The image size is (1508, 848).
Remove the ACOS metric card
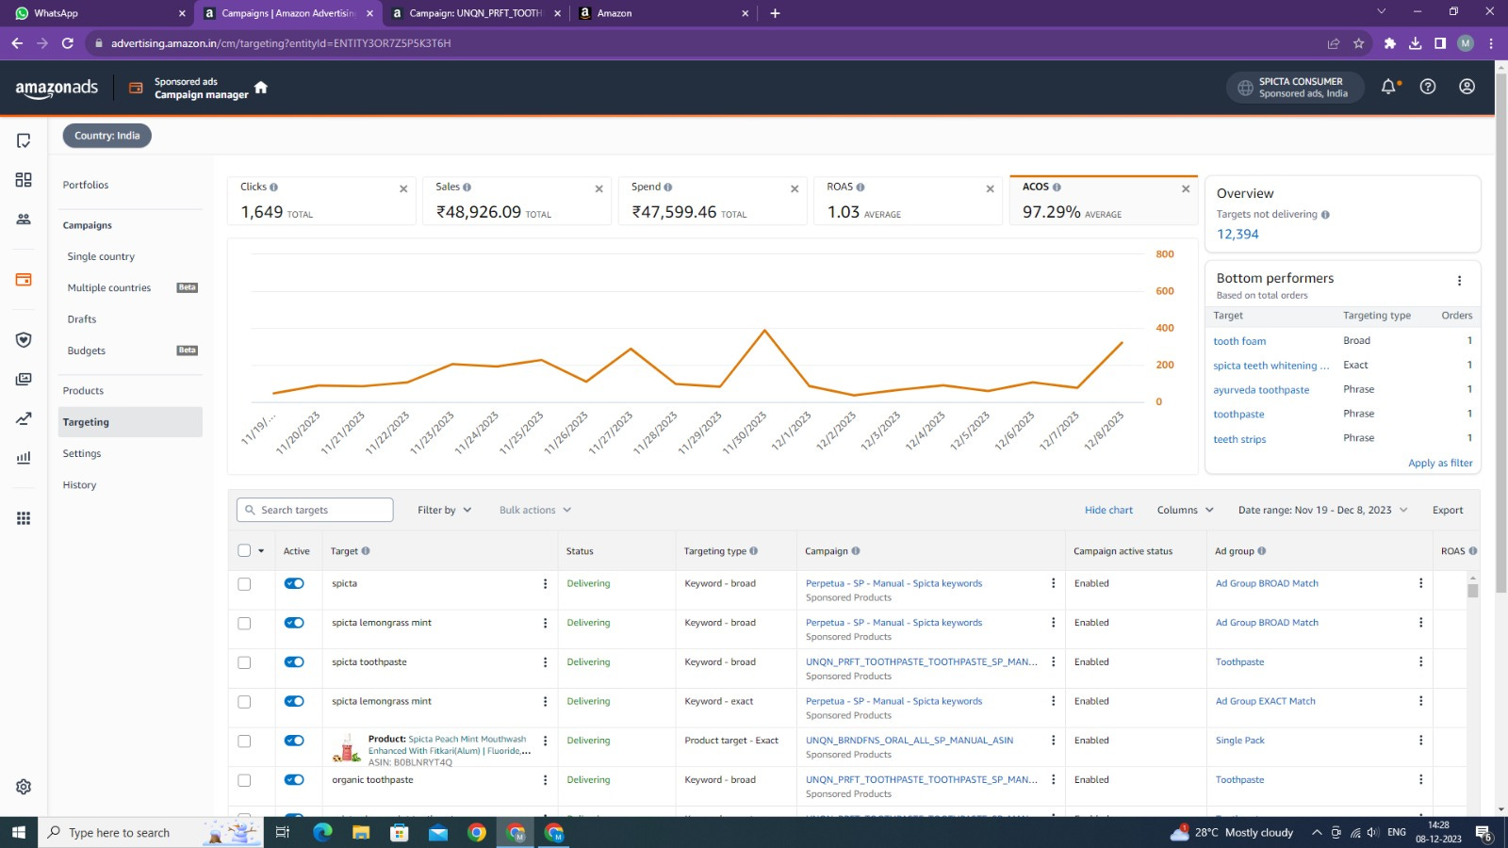coord(1186,189)
